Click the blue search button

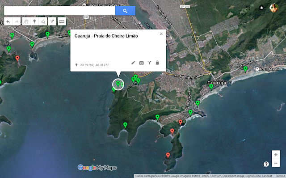[x=125, y=11]
